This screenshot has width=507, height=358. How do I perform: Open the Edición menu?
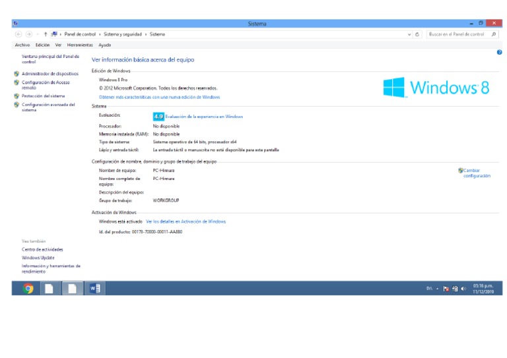click(43, 45)
